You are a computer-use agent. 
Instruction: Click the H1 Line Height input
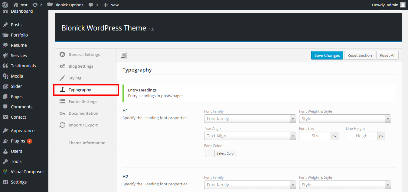pyautogui.click(x=362, y=136)
